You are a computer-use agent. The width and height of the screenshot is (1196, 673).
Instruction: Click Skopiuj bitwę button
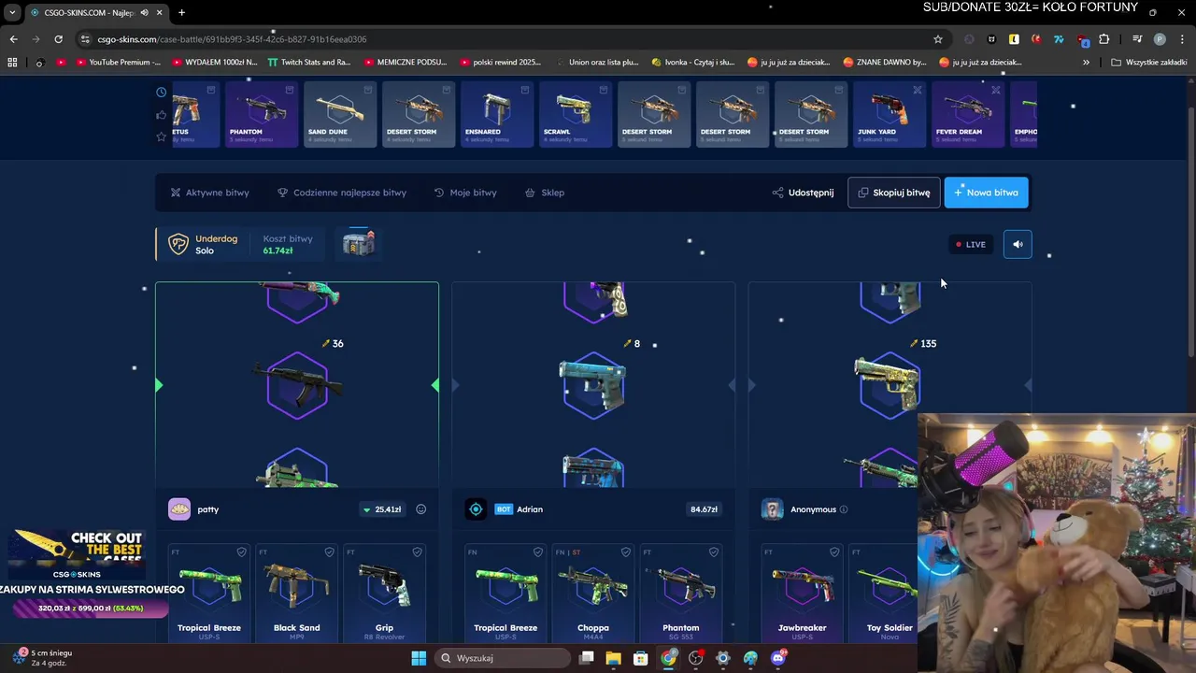coord(894,193)
